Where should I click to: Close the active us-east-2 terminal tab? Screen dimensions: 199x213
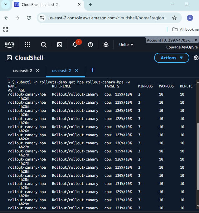(x=76, y=71)
